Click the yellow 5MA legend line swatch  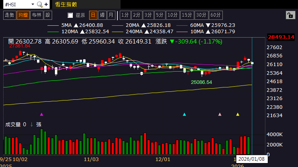click(x=53, y=25)
